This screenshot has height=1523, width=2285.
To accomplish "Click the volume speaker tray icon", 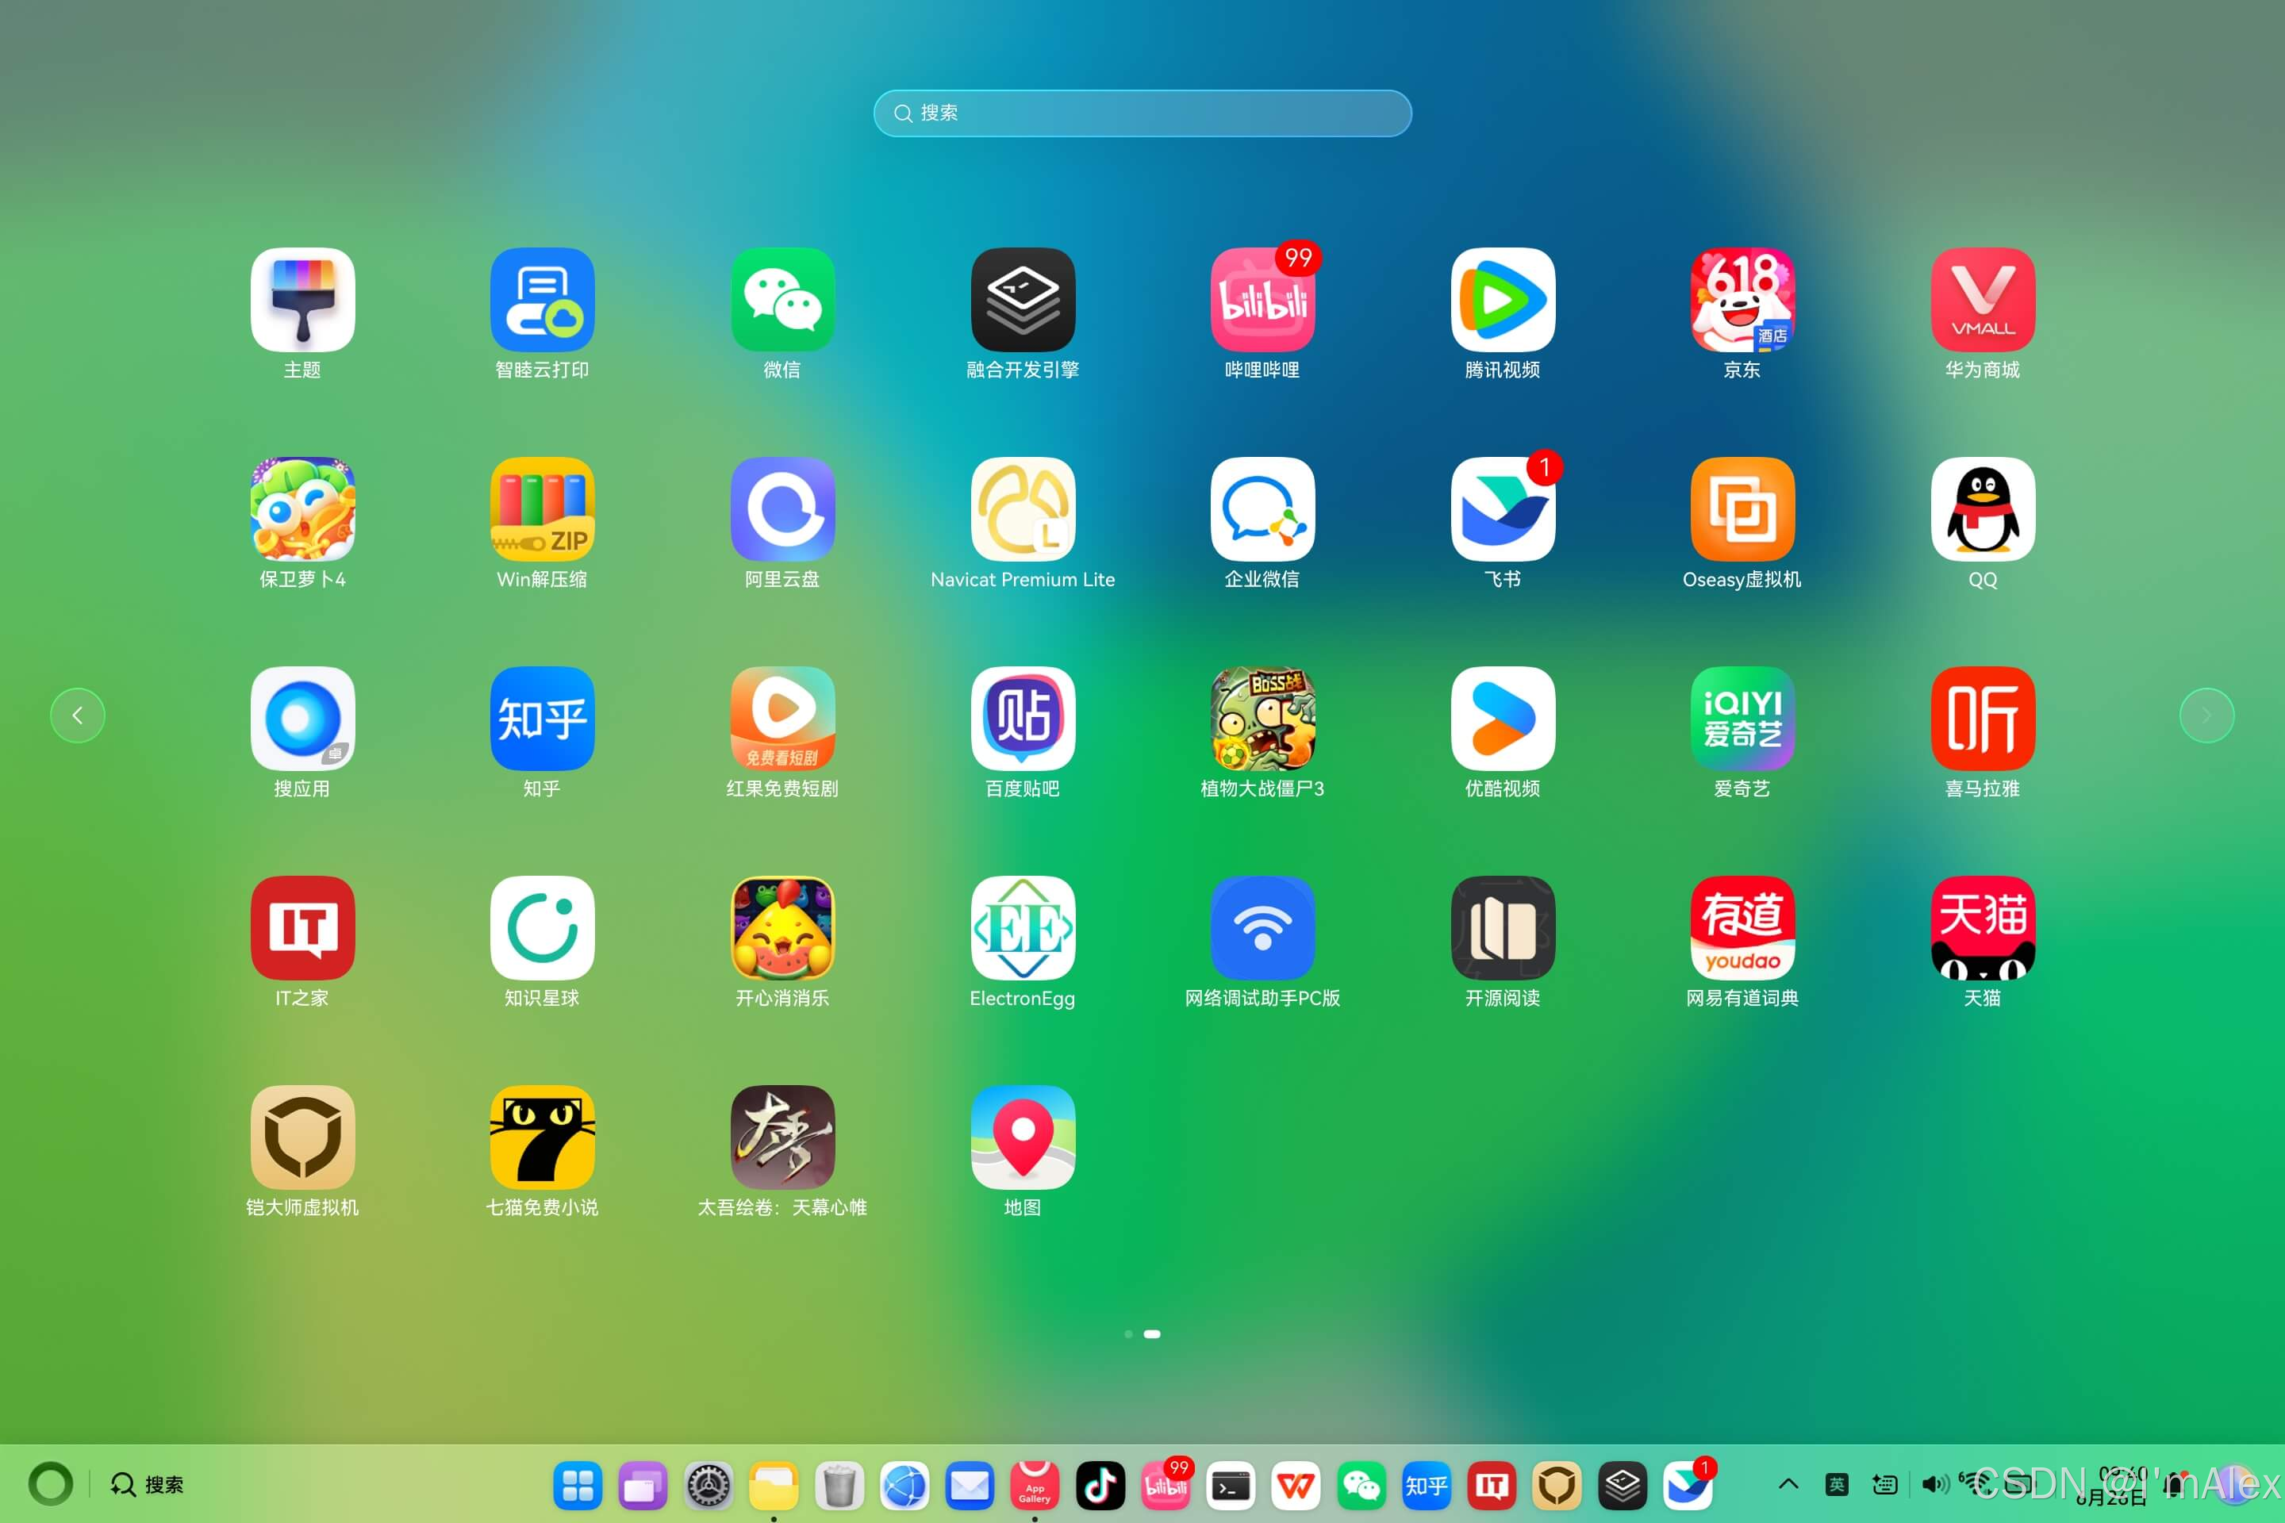I will (1934, 1484).
